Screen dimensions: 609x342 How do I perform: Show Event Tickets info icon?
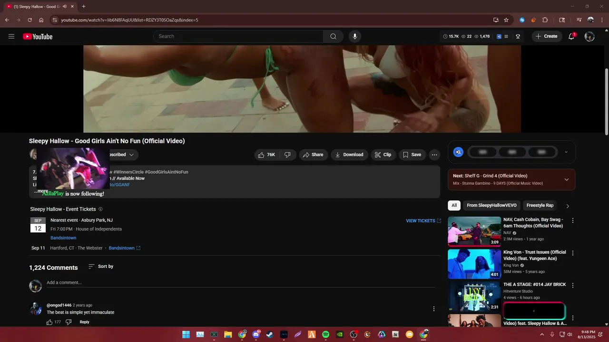(x=100, y=209)
